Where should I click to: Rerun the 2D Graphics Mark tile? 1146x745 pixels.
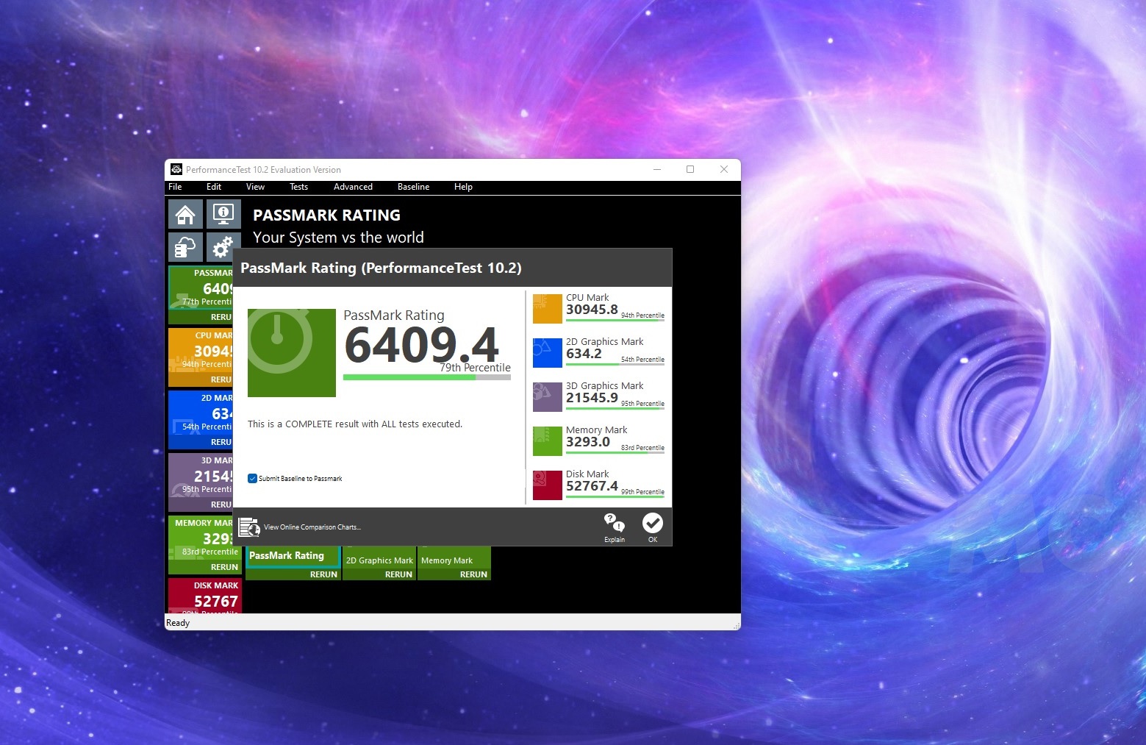coord(398,574)
